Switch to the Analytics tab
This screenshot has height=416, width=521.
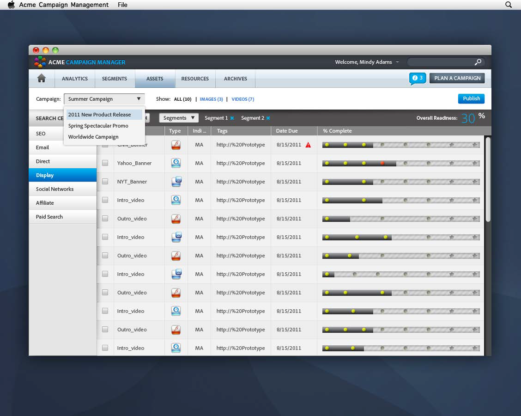[x=75, y=79]
